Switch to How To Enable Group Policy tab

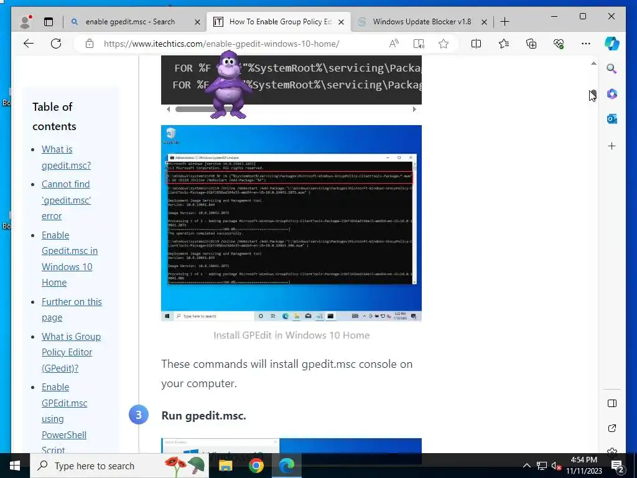click(x=280, y=22)
